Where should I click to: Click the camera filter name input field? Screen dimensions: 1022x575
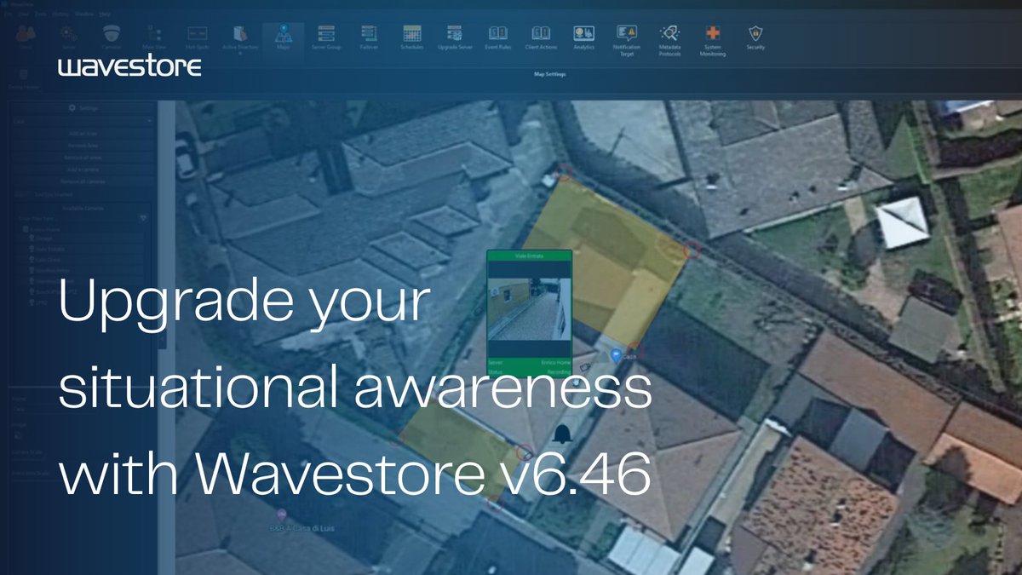click(75, 218)
